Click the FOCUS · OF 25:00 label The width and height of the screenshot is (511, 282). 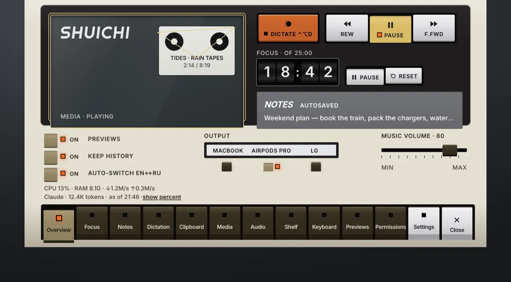point(284,53)
